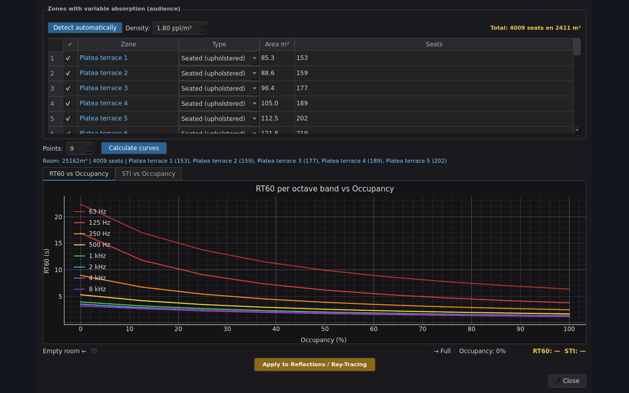Viewport: 629px width, 393px height.
Task: Switch to STI vs Occupancy tab
Action: 148,174
